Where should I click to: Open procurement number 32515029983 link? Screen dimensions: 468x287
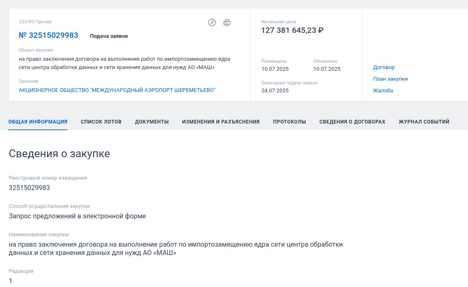tap(48, 35)
